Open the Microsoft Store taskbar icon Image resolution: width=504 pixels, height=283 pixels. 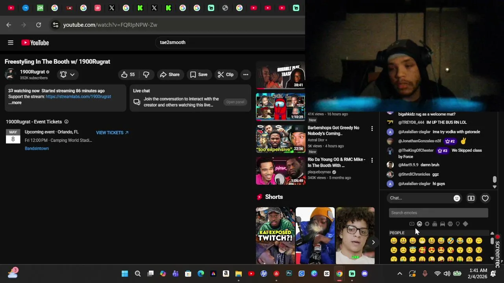click(188, 274)
